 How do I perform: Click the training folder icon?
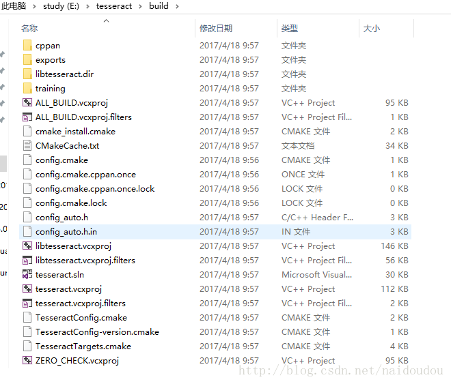pos(27,89)
